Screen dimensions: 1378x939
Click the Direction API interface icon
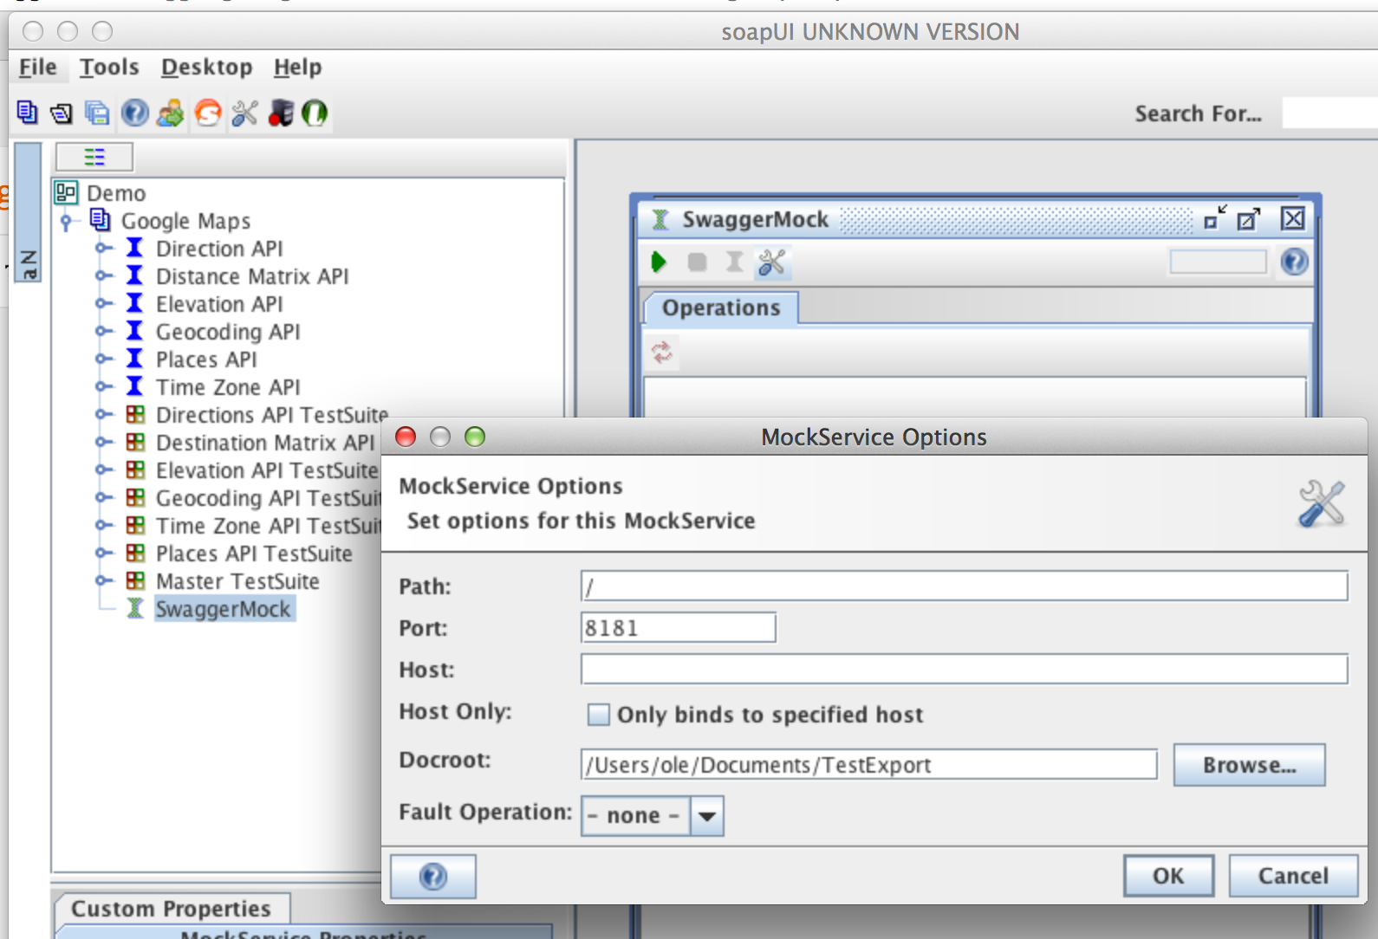pyautogui.click(x=134, y=248)
